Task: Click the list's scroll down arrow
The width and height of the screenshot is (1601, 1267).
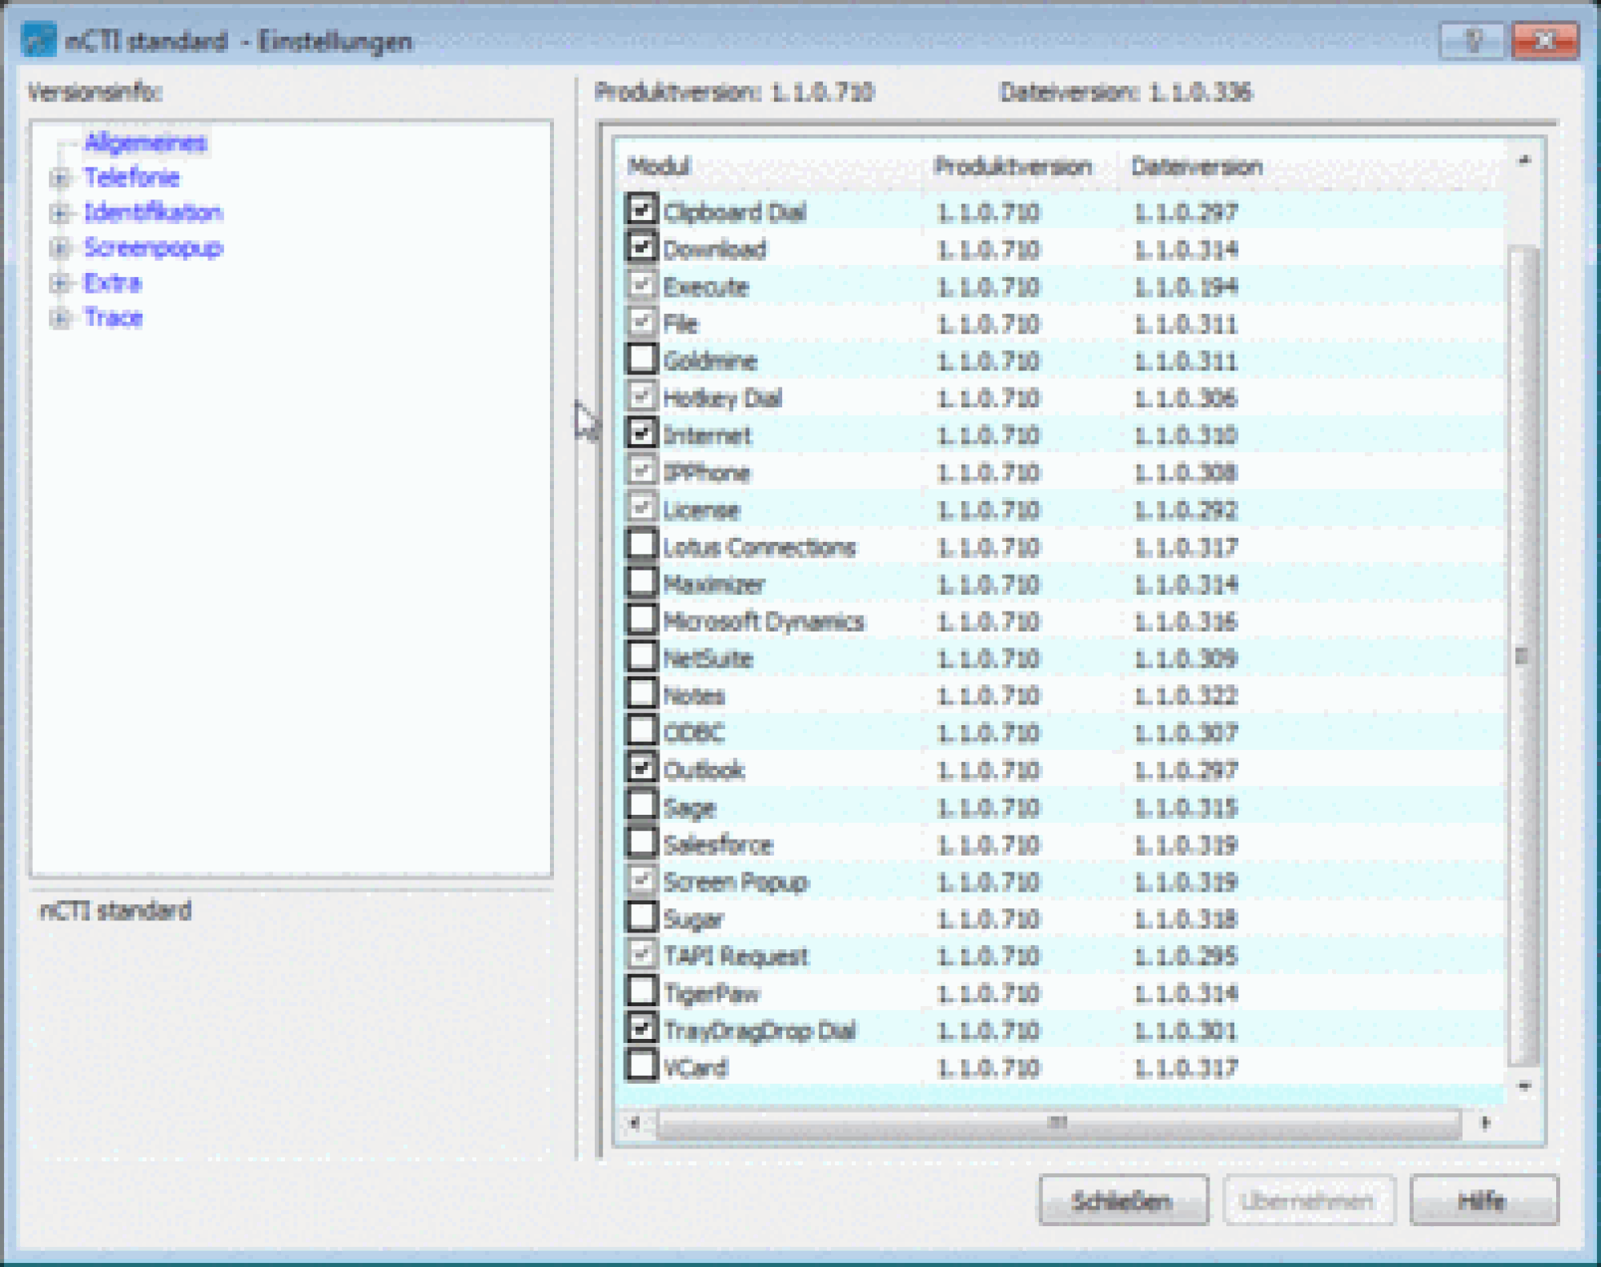Action: pos(1523,1086)
